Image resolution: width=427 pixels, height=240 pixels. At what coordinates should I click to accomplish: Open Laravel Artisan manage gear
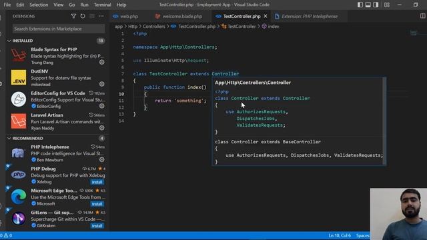coord(102,127)
